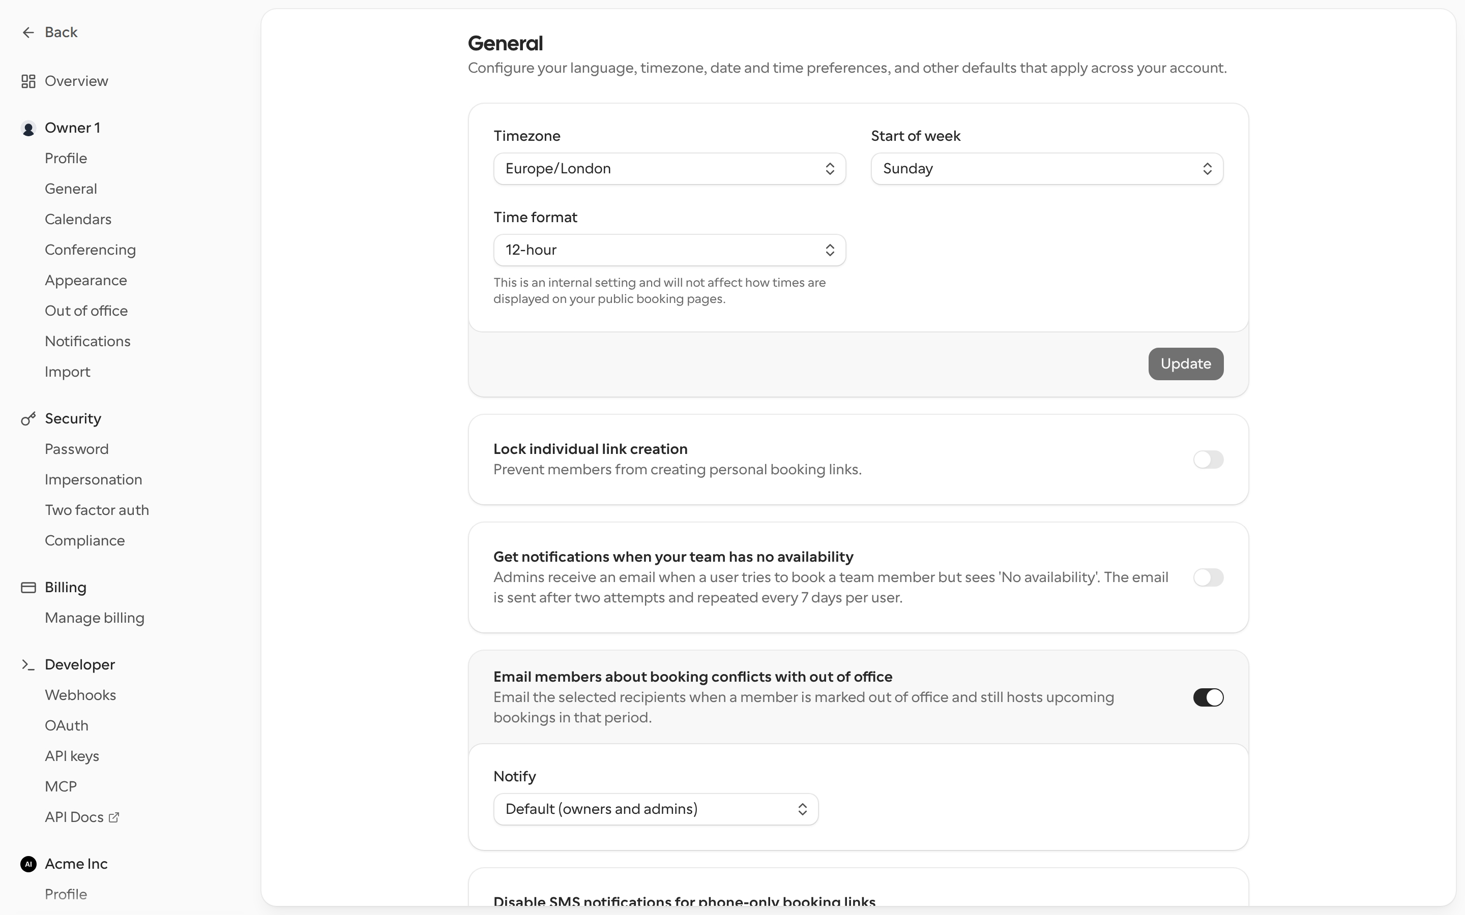Go Back using the Back link
Screen dimensions: 1465x915
61,32
